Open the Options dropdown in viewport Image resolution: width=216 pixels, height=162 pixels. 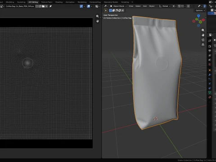[200, 10]
